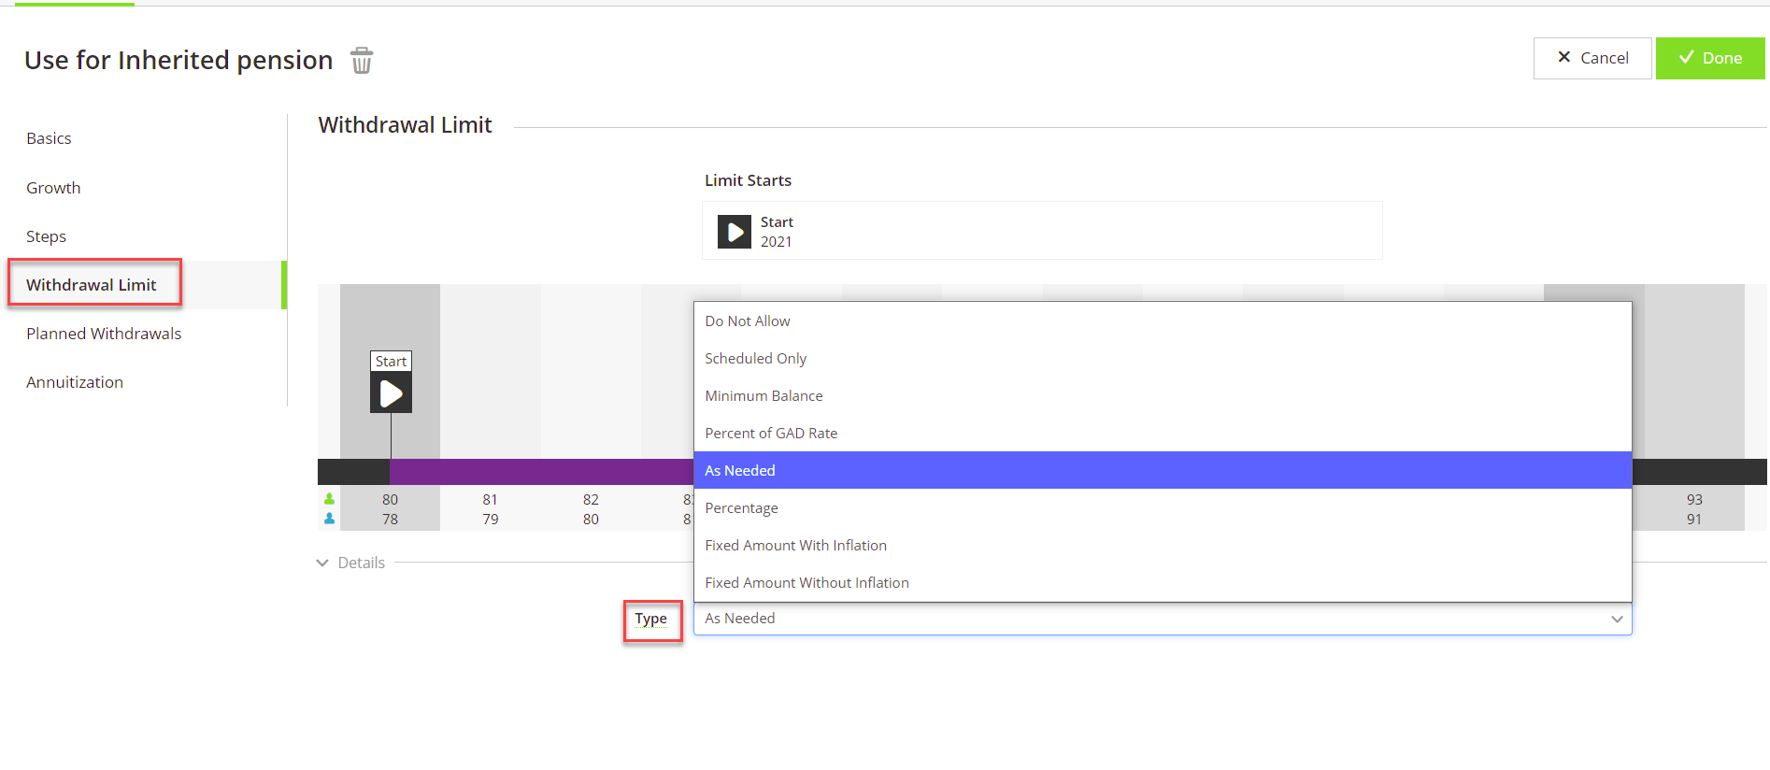Screen dimensions: 1770x770
Task: Click the play icon in Limit Starts
Action: pos(734,232)
